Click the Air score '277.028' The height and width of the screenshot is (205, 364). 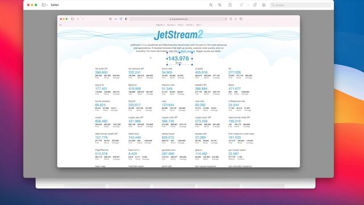pyautogui.click(x=234, y=72)
